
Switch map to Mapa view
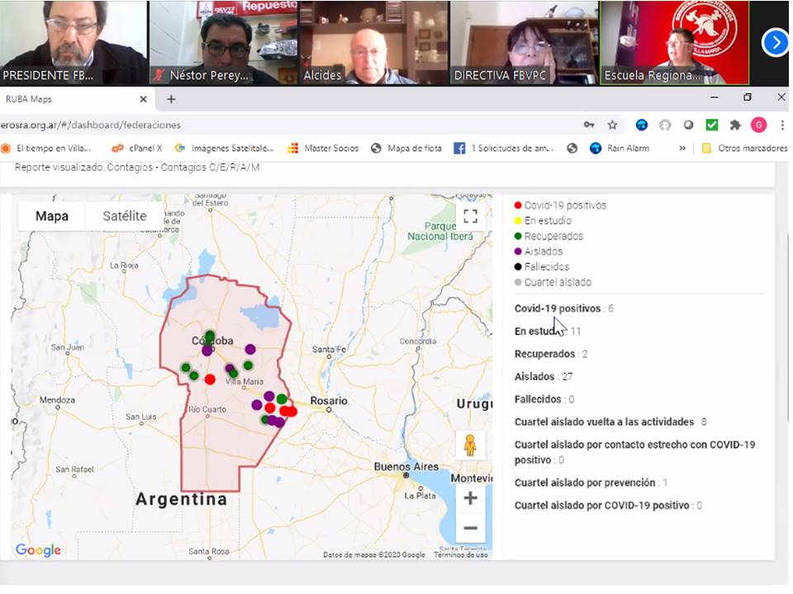tap(51, 216)
